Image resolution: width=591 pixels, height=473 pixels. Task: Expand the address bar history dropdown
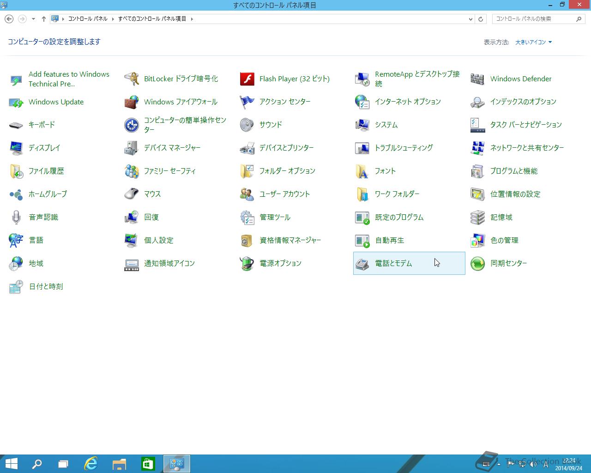[470, 19]
